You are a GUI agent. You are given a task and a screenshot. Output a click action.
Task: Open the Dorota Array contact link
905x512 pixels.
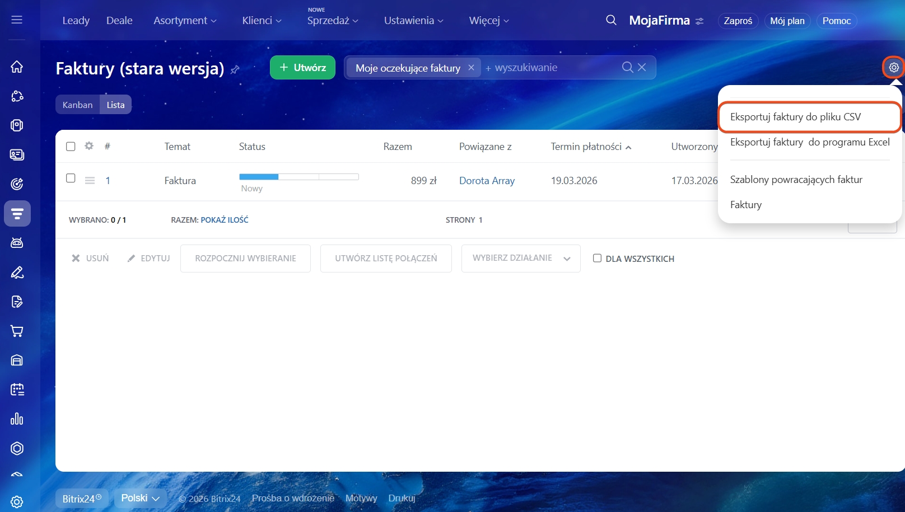pos(487,181)
